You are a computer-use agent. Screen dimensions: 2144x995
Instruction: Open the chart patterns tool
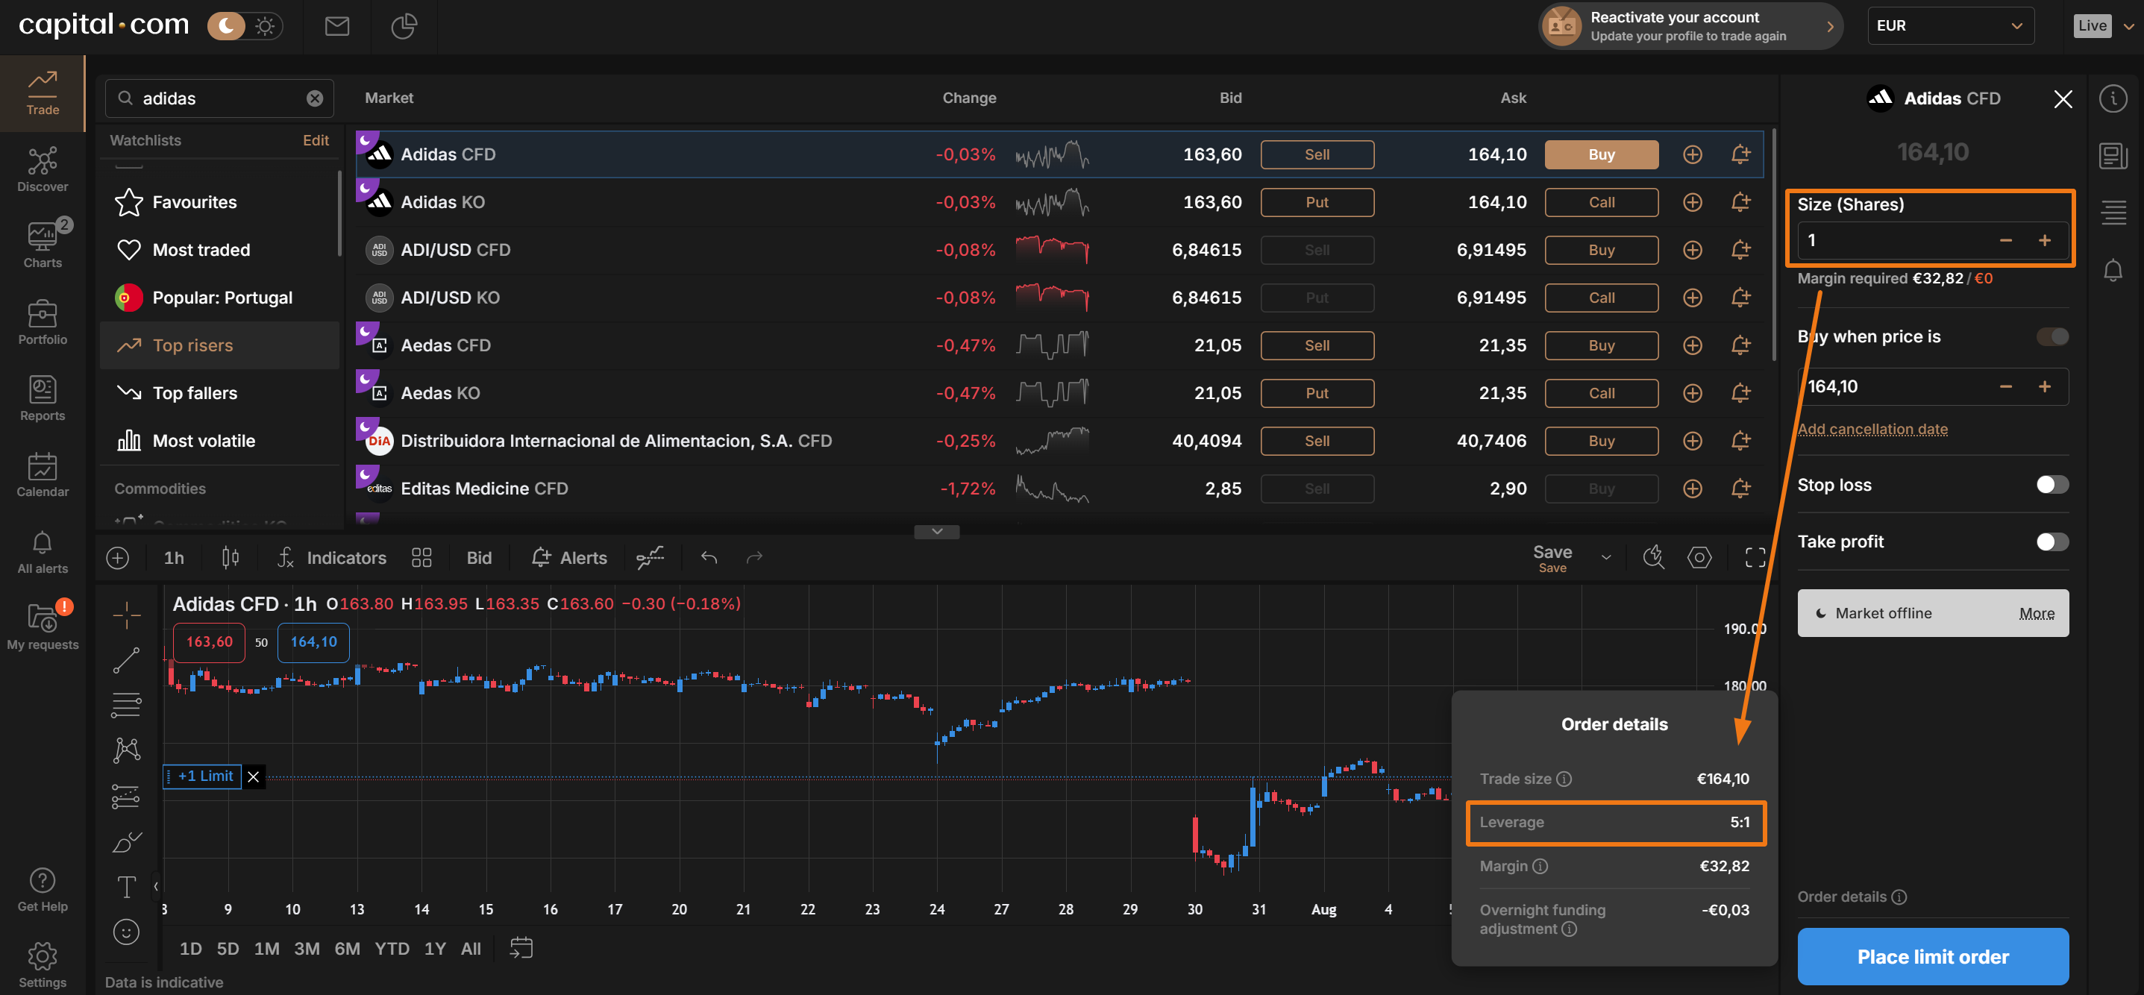coord(127,750)
